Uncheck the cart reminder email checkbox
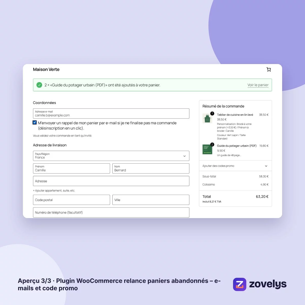305x305 pixels. [x=35, y=123]
